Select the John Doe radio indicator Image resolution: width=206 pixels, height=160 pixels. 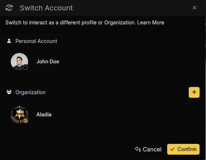coord(26,68)
